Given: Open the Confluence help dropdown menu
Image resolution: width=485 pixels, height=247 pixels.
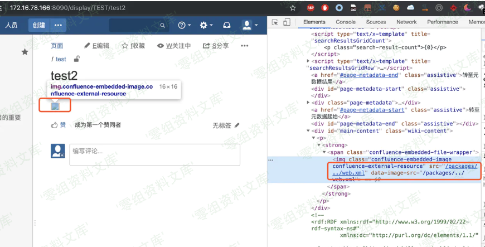Looking at the screenshot, I should tap(184, 26).
